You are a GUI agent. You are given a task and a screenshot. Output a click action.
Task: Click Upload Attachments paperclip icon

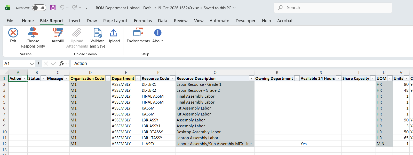pyautogui.click(x=77, y=33)
